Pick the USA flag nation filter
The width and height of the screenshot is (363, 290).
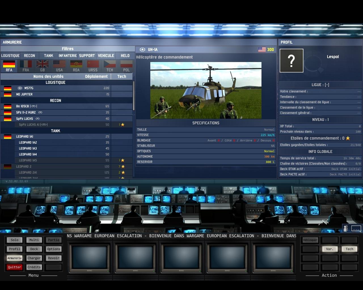59,66
